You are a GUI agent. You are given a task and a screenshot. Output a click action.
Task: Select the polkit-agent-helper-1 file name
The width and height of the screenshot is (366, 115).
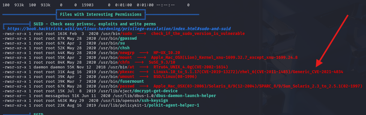(x=174, y=105)
